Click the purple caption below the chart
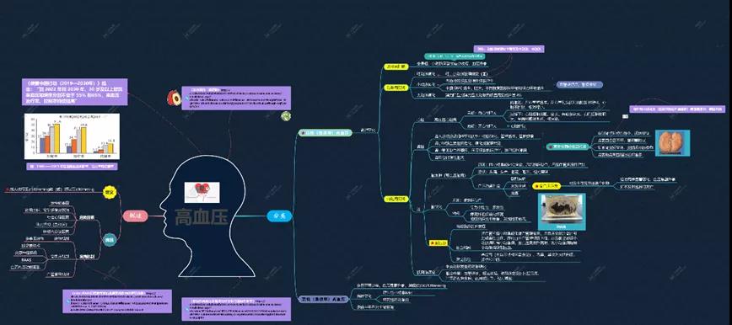The image size is (732, 325). pyautogui.click(x=72, y=166)
